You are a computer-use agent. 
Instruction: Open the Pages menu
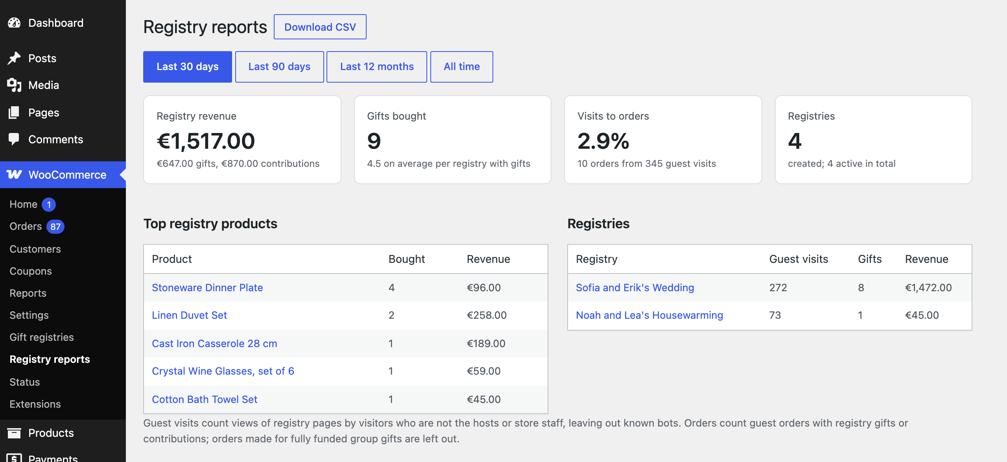63,113
